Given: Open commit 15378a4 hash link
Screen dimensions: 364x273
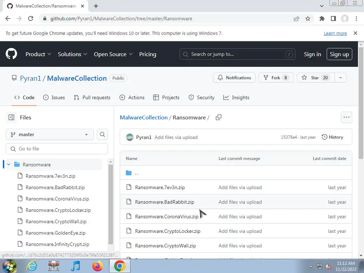Looking at the screenshot, I should [x=289, y=137].
